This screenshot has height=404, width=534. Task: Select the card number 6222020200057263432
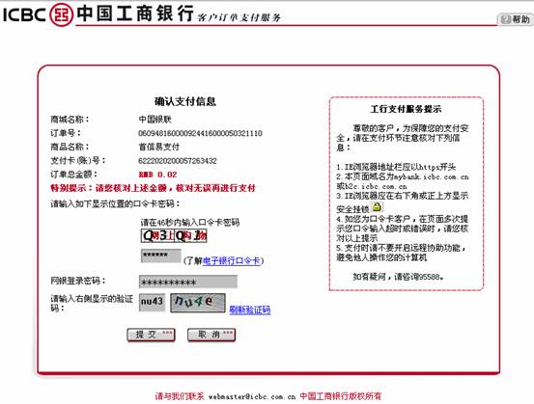pyautogui.click(x=178, y=160)
